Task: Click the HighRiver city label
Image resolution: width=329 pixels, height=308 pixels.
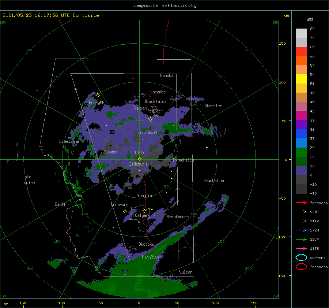Action: (x=152, y=257)
